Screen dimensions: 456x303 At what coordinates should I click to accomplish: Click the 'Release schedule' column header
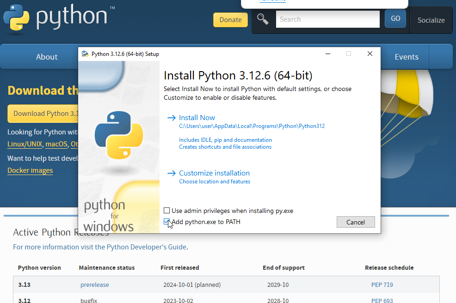(x=389, y=267)
